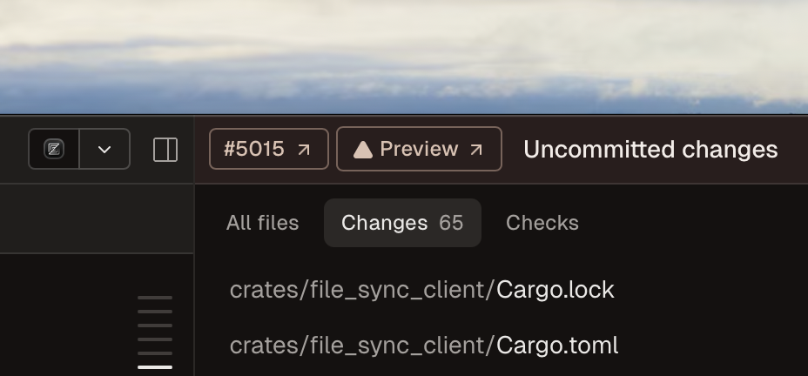Viewport: 808px width, 376px height.
Task: Select the Changes tab
Action: coord(402,223)
